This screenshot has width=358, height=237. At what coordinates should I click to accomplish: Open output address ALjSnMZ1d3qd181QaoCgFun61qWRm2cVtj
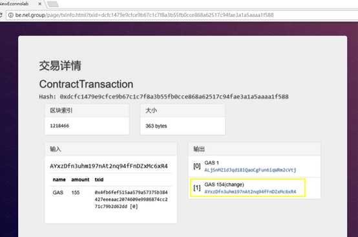250,170
